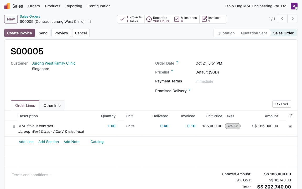Screen dimensions: 302x189
Task: Click the delivered 0.40 value
Action: coord(164,126)
